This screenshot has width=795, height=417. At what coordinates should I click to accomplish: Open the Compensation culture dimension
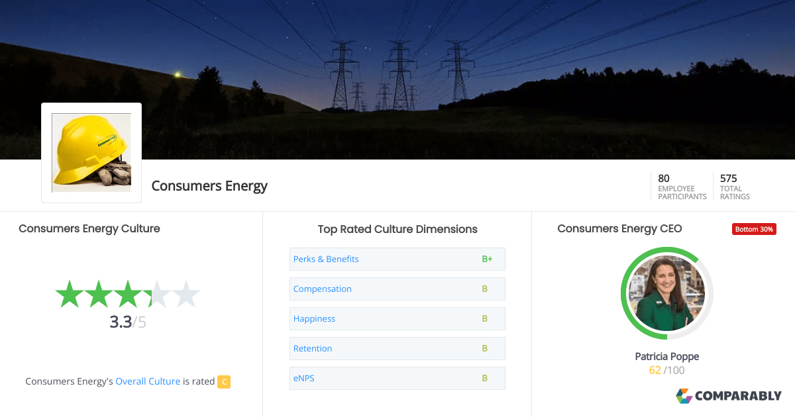(x=323, y=289)
